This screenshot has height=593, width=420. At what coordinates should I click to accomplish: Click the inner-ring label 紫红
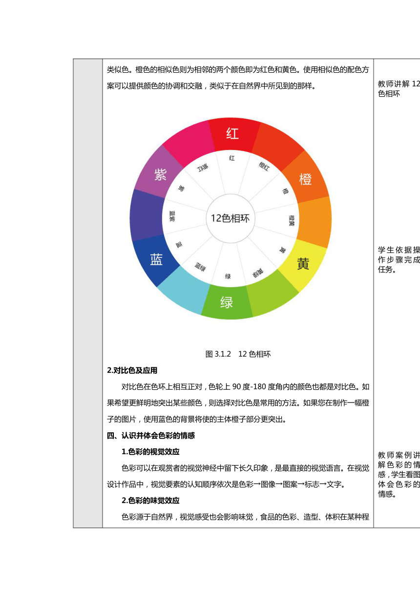pyautogui.click(x=203, y=168)
